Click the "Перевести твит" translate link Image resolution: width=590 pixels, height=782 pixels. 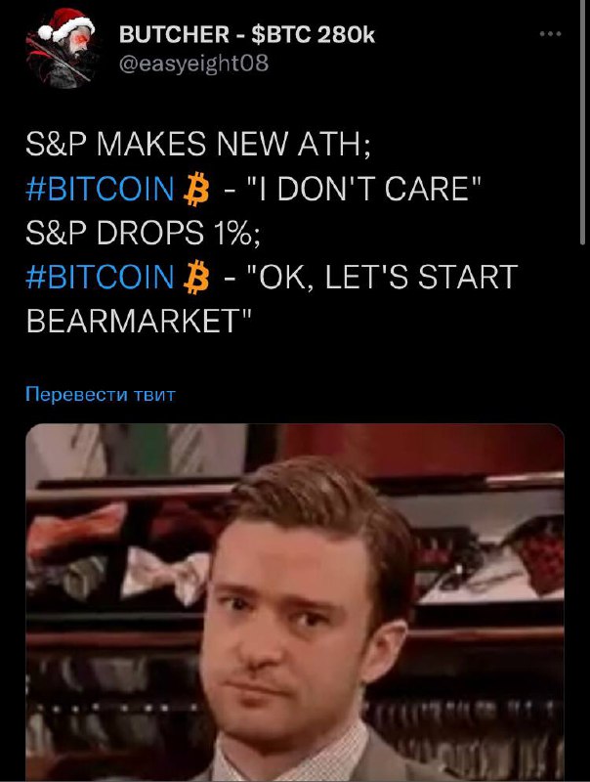click(101, 395)
